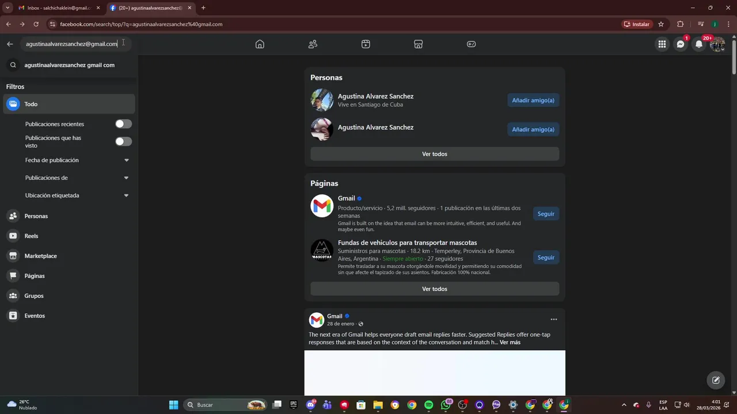Toggle Publicaciones recientes switch
This screenshot has width=737, height=414.
123,124
